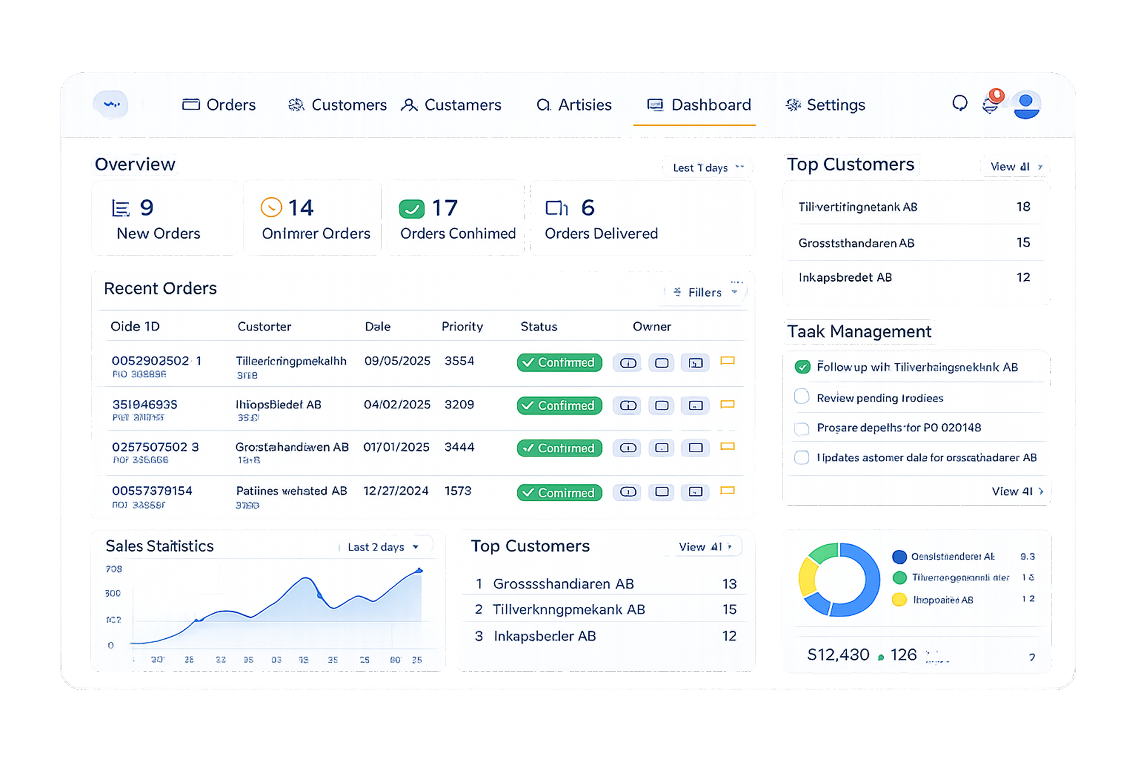Click the app logo icon
Image resolution: width=1138 pixels, height=759 pixels.
[111, 104]
